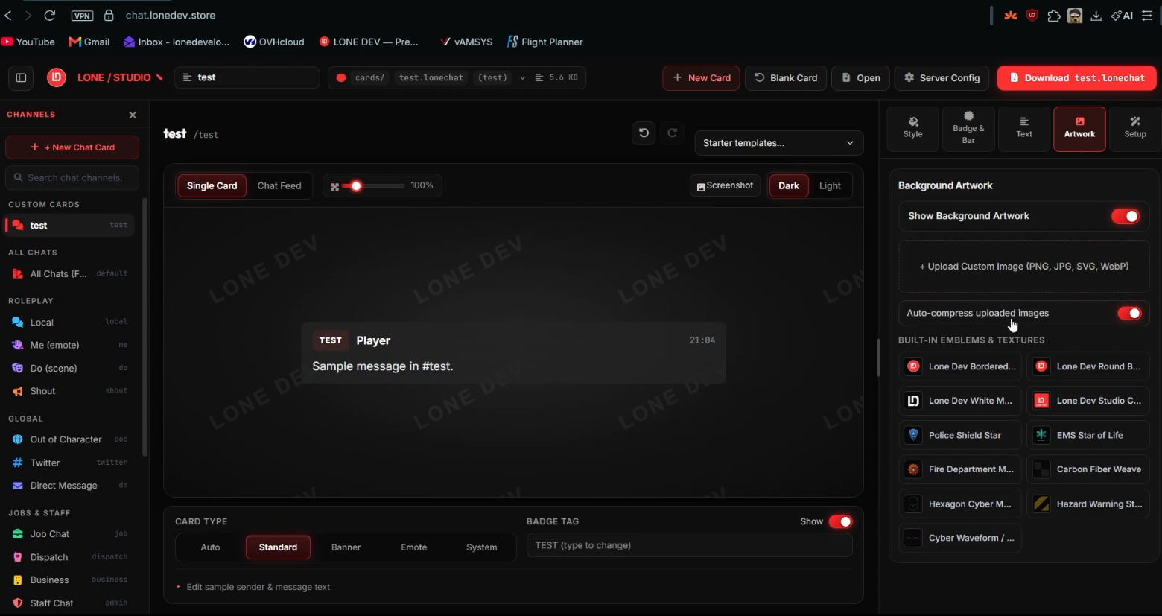Open the Shout channel

(x=70, y=391)
